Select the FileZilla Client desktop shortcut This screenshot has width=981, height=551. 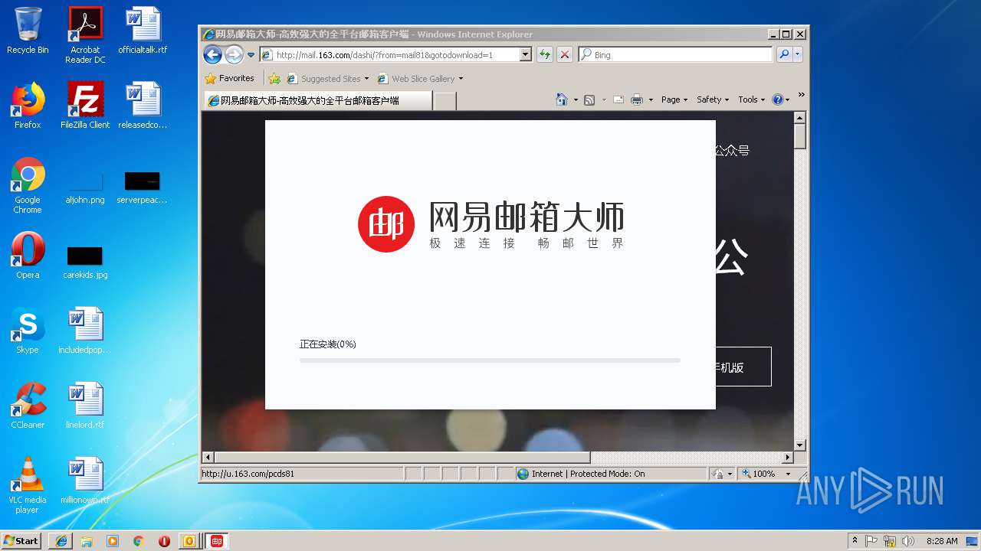(x=85, y=105)
